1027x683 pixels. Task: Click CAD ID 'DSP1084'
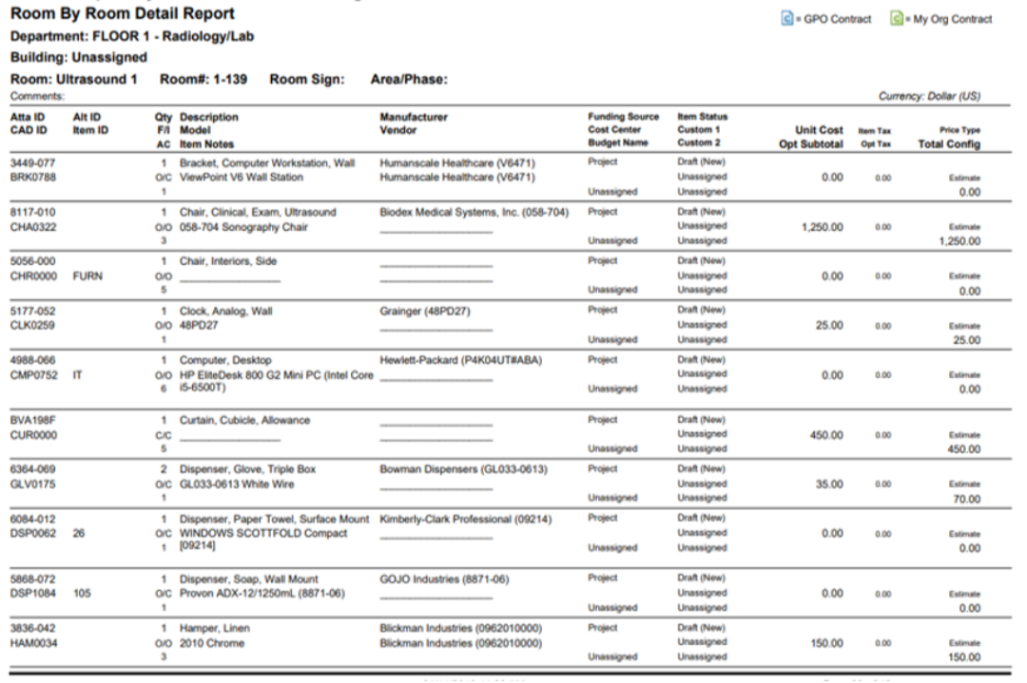pos(33,594)
